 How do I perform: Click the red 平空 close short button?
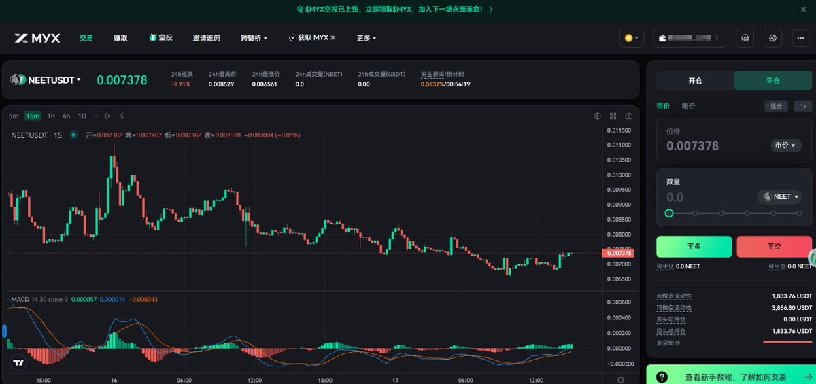click(775, 247)
